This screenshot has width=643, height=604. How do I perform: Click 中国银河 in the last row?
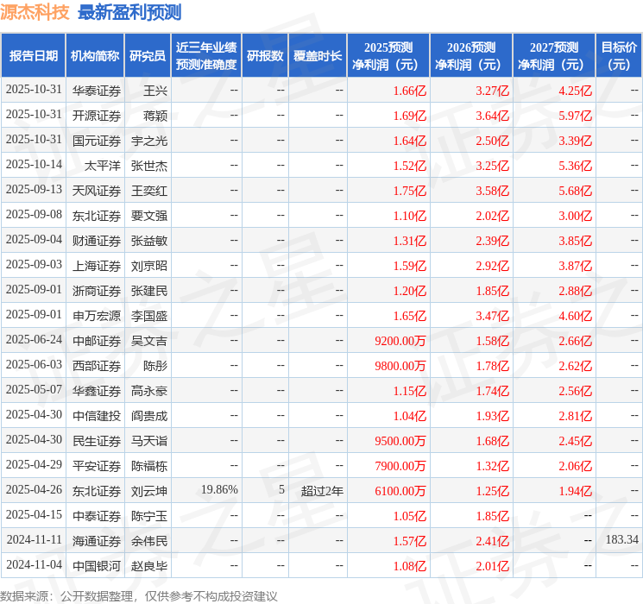pyautogui.click(x=97, y=566)
